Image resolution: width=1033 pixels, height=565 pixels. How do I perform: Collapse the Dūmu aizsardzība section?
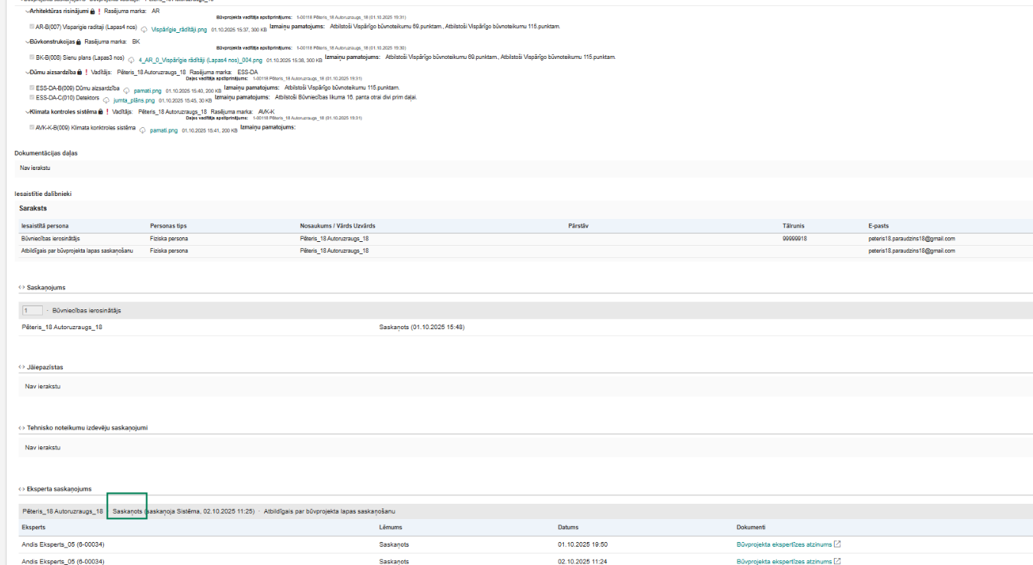point(27,72)
